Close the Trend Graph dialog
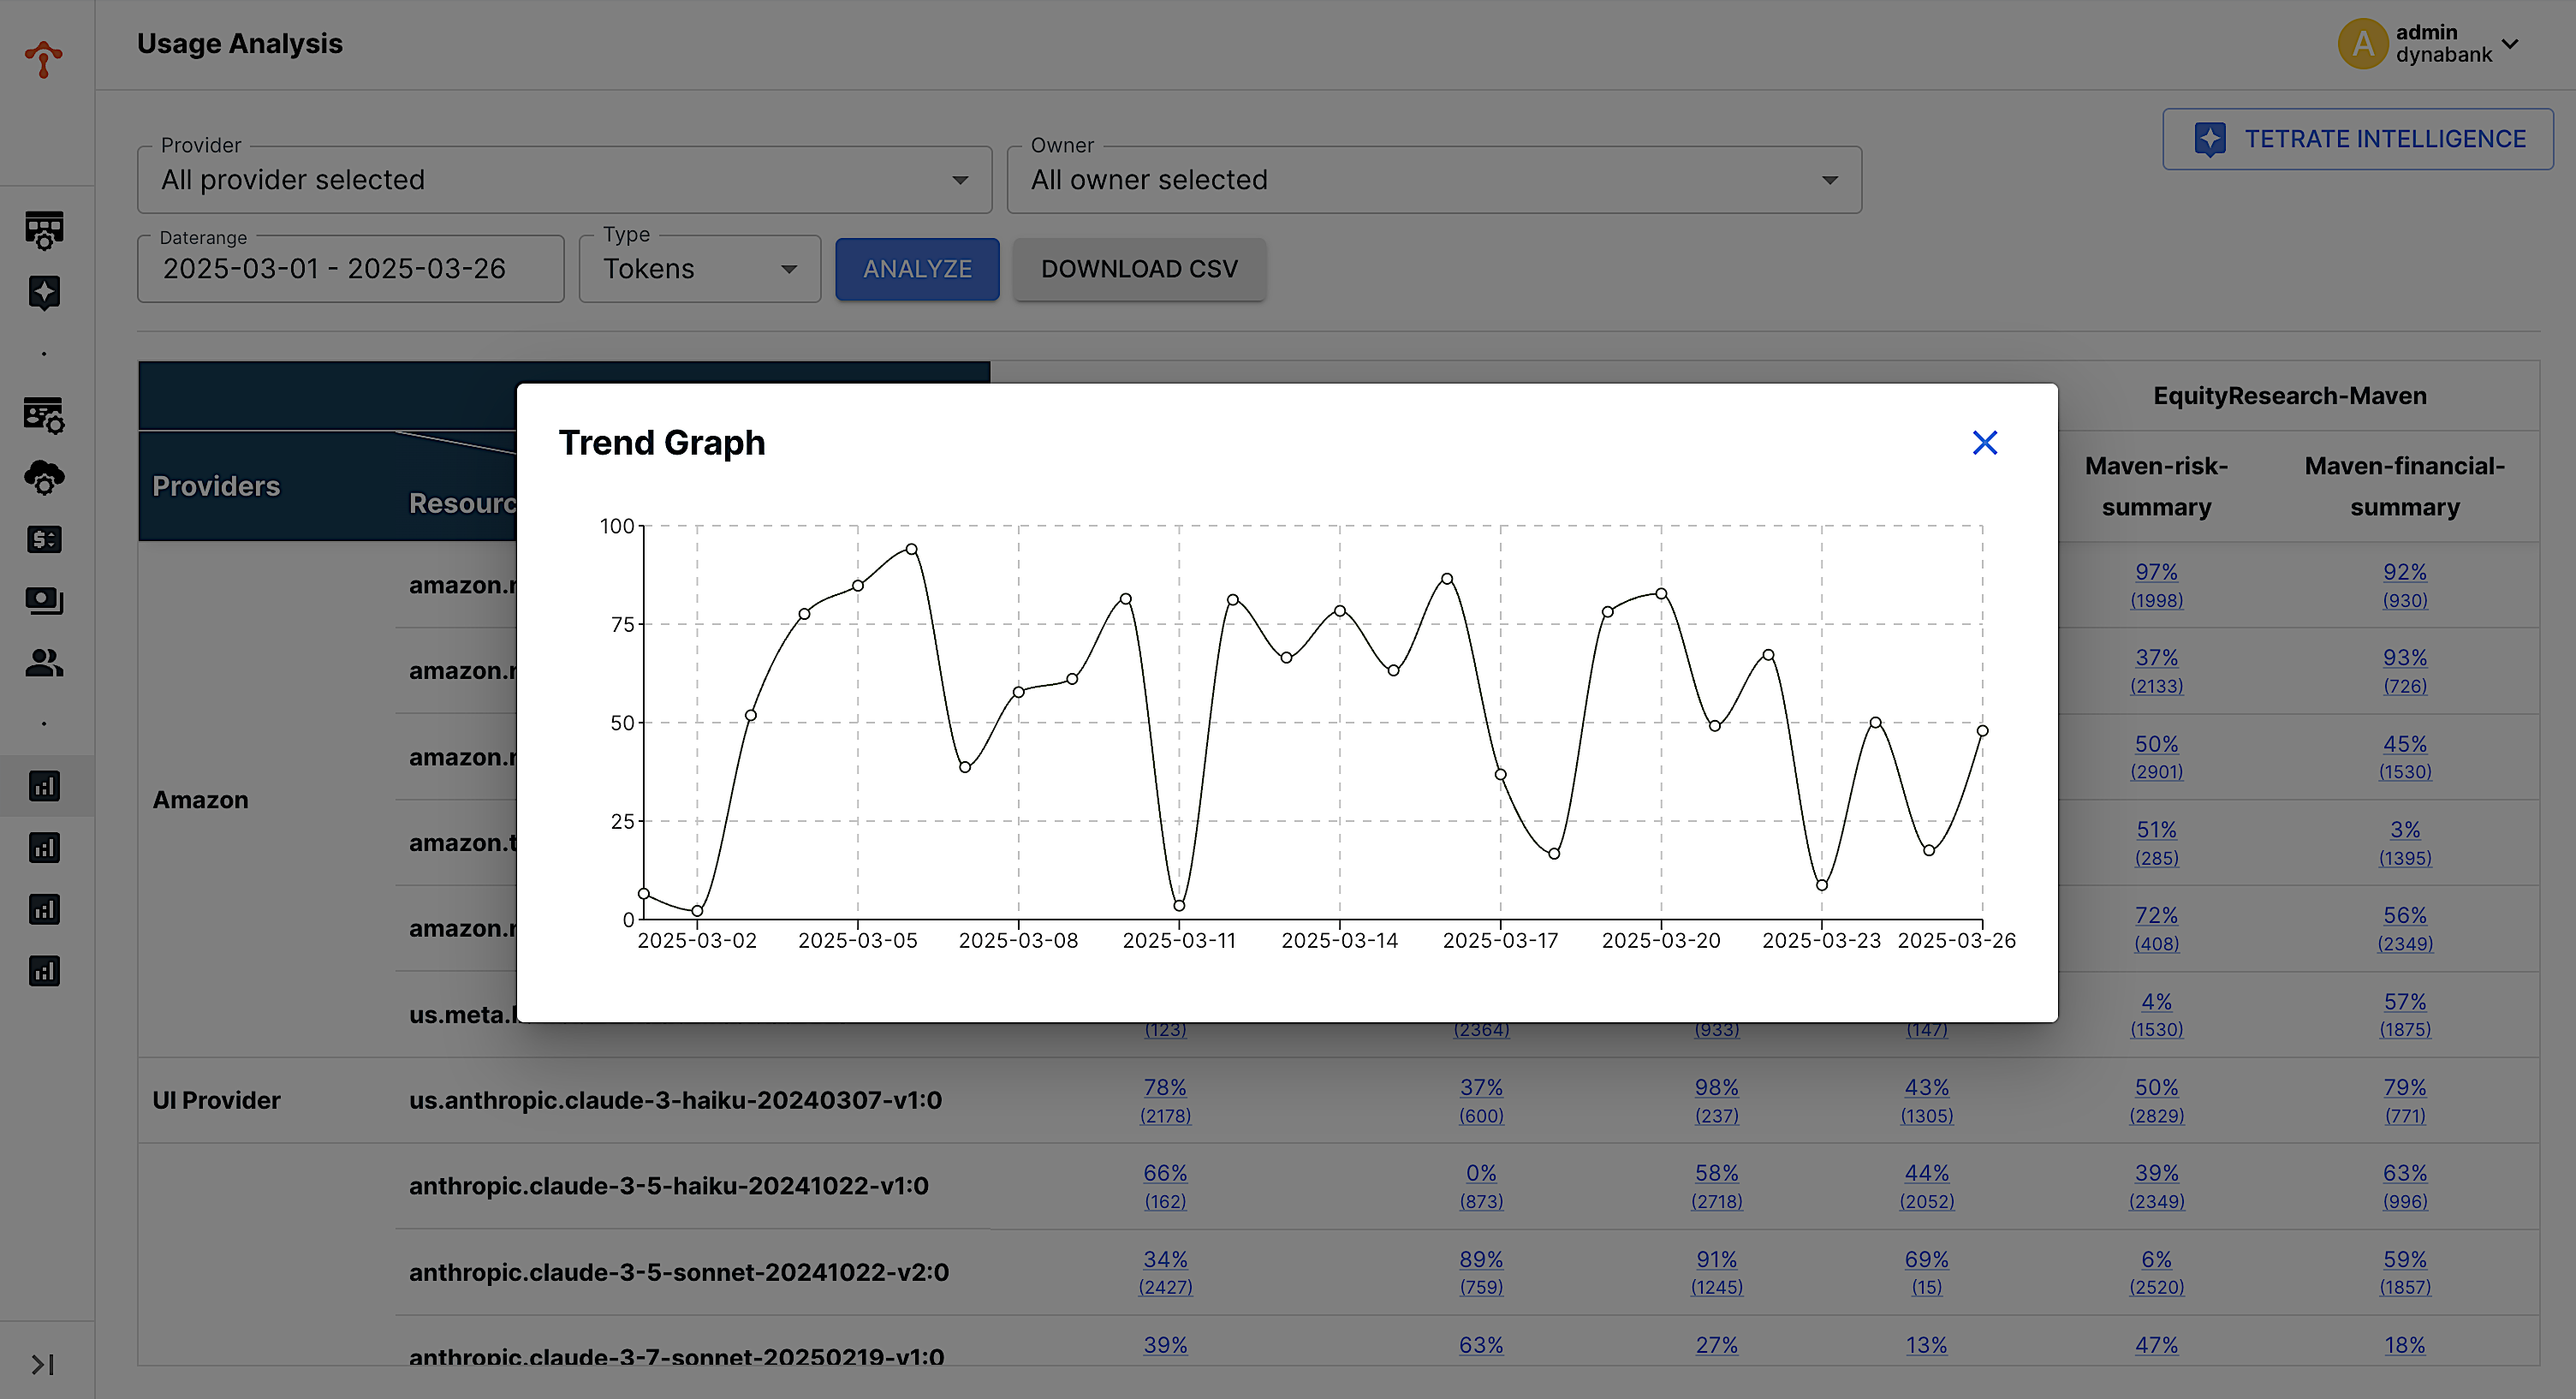The width and height of the screenshot is (2576, 1399). pyautogui.click(x=1984, y=443)
